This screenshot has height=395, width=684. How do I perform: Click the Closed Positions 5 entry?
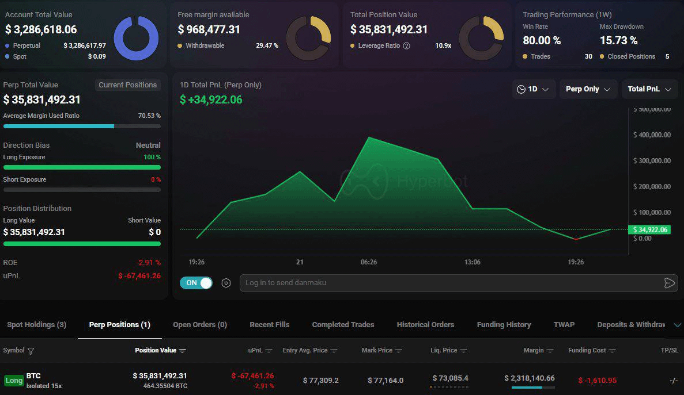tap(634, 56)
